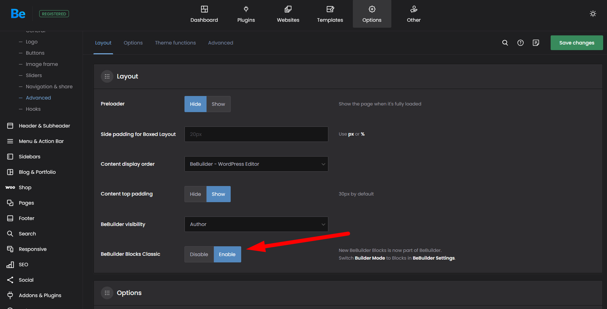Expand the BeBuilder visibility dropdown
Image resolution: width=607 pixels, height=309 pixels.
pos(256,224)
